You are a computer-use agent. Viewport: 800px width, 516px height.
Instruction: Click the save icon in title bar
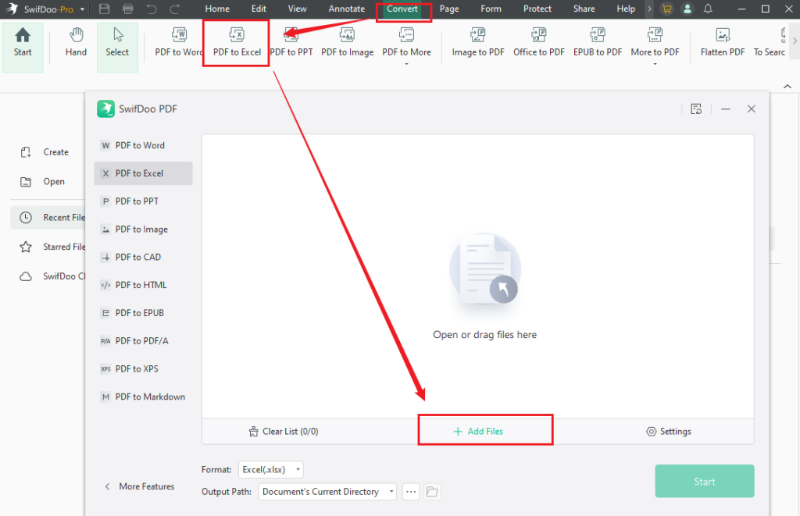pos(104,9)
